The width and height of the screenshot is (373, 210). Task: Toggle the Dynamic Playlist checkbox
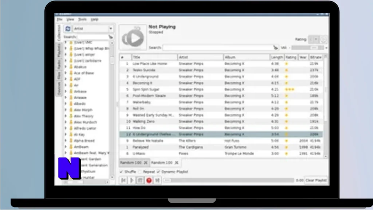pyautogui.click(x=158, y=172)
